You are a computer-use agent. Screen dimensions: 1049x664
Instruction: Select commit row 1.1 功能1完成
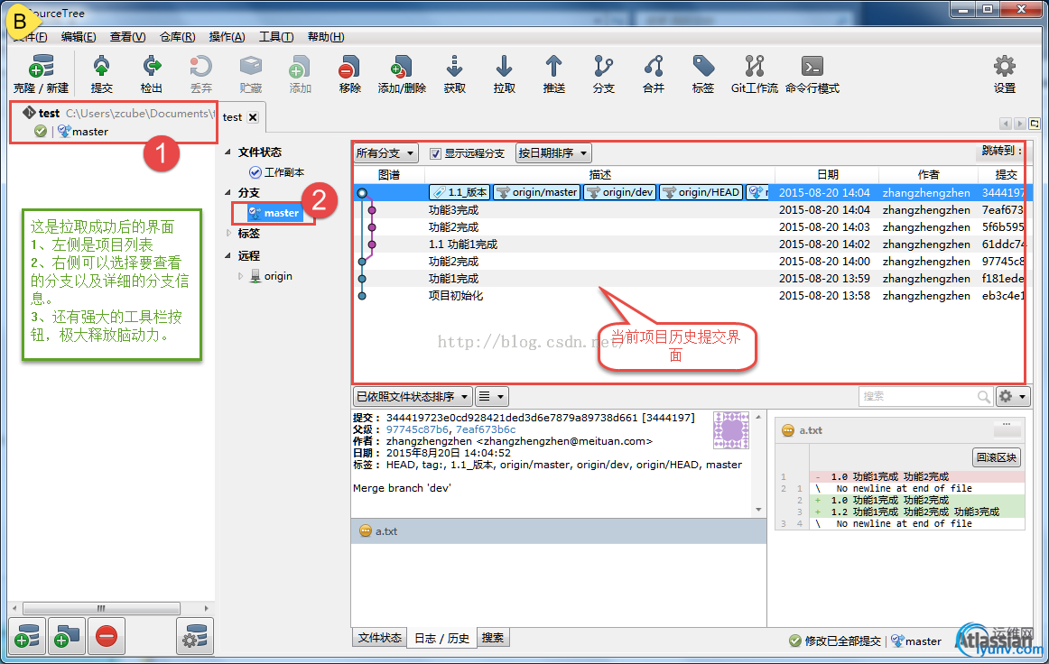(689, 244)
